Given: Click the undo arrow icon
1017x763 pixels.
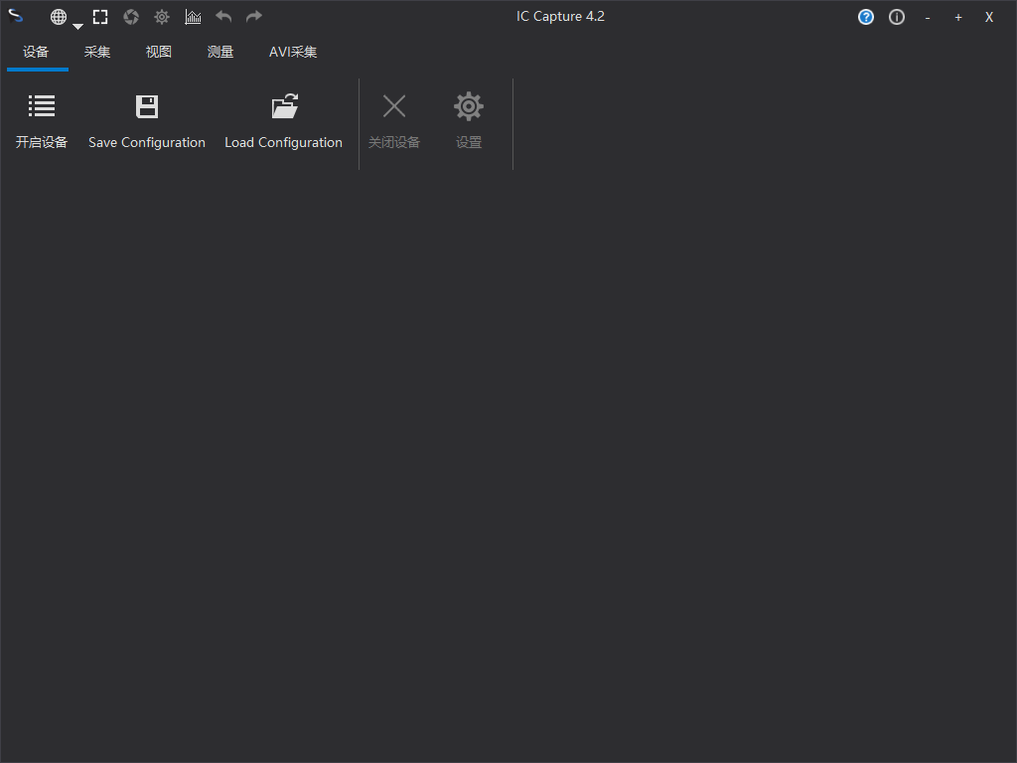Looking at the screenshot, I should click(x=223, y=16).
